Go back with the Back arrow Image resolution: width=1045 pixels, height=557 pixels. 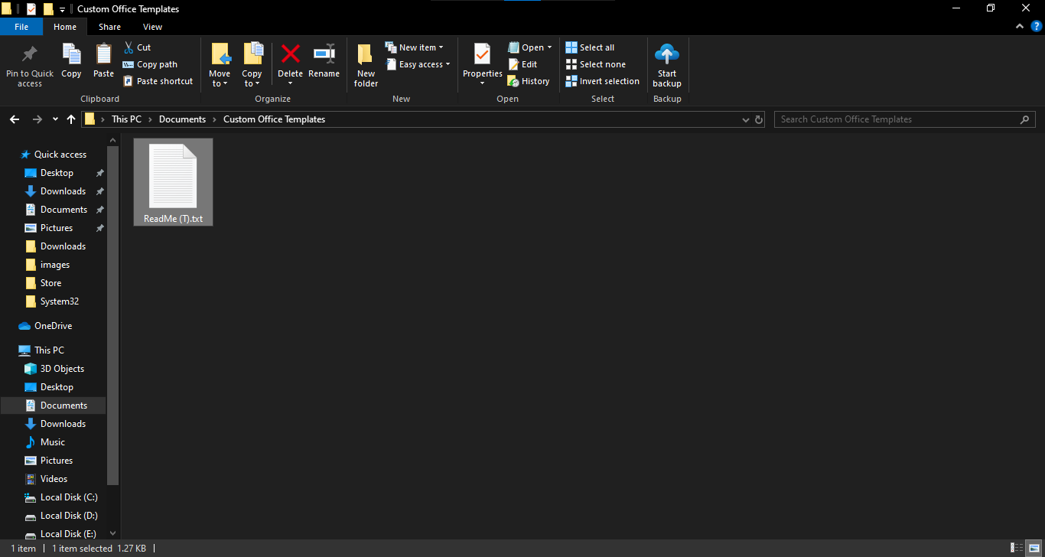tap(15, 119)
